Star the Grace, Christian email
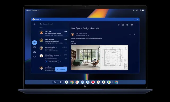Screen dimensions: 170x102 (66, 51)
